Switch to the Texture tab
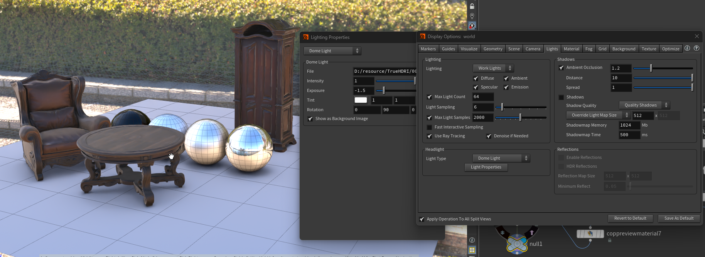The width and height of the screenshot is (705, 257). click(649, 49)
